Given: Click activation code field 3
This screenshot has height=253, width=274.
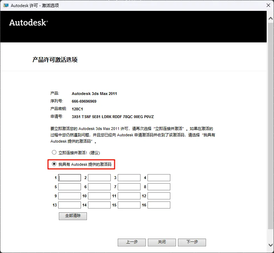Looking at the screenshot, I should click(129, 178).
